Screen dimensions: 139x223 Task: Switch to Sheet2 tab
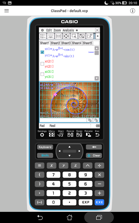[x=55, y=43]
